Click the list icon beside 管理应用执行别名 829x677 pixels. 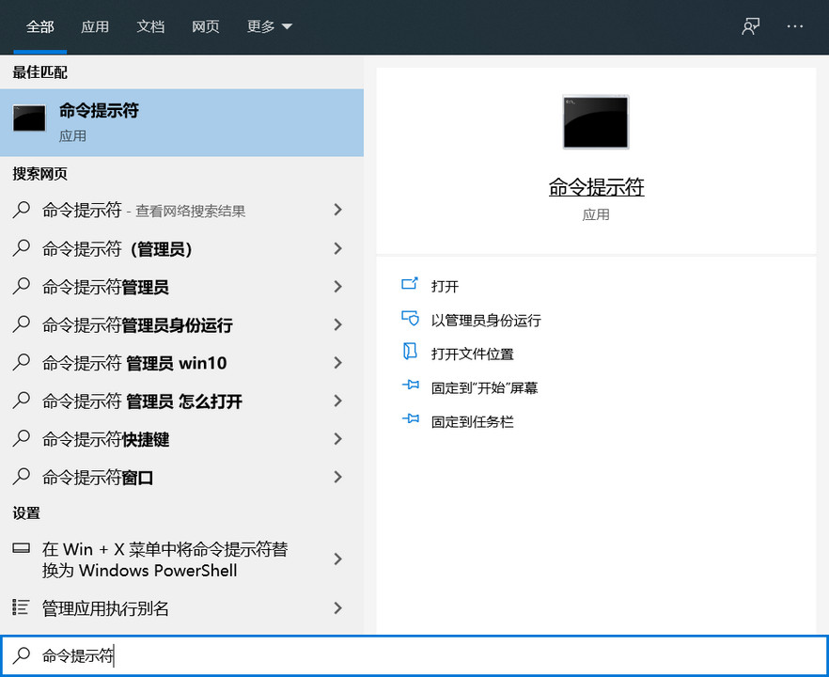(23, 608)
